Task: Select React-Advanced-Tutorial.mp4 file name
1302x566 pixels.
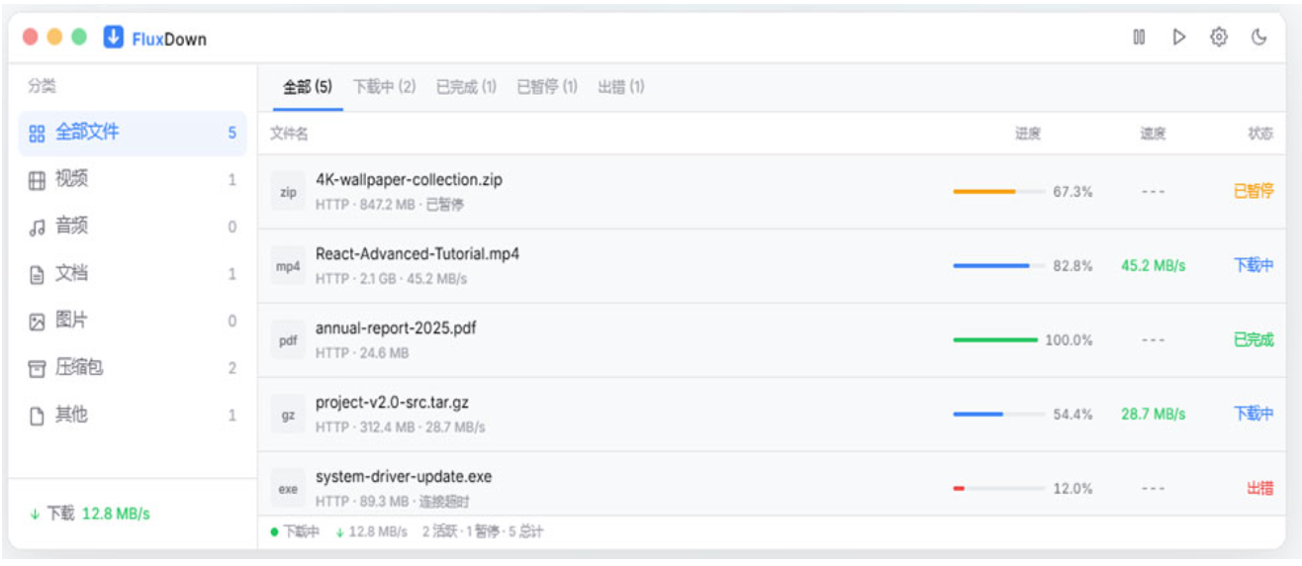Action: click(x=418, y=254)
